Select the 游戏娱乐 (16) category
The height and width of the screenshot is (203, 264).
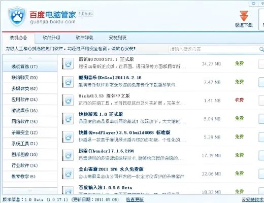(30, 111)
